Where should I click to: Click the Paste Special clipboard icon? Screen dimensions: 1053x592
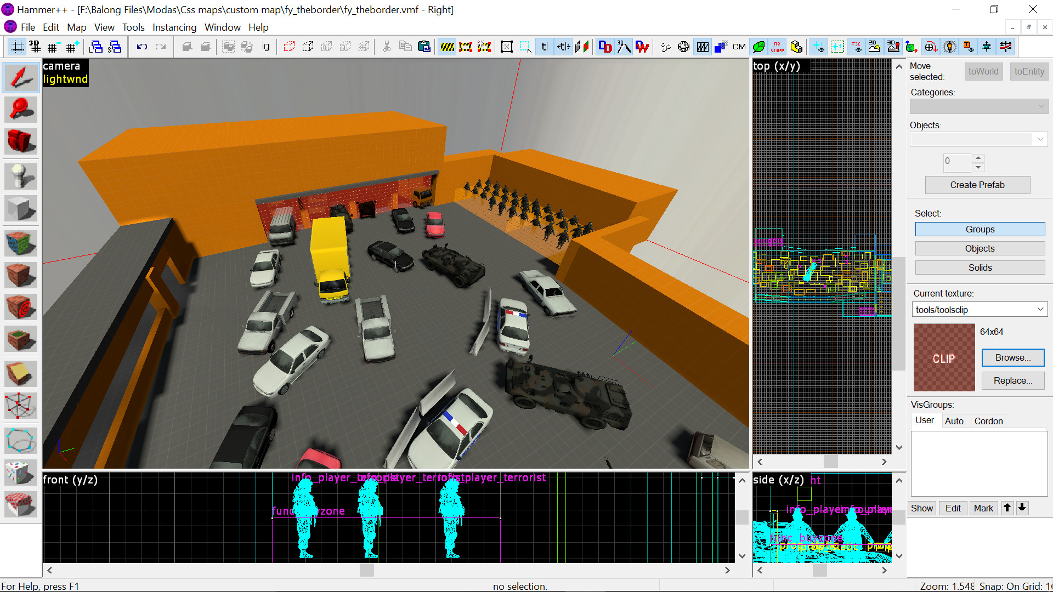click(424, 47)
